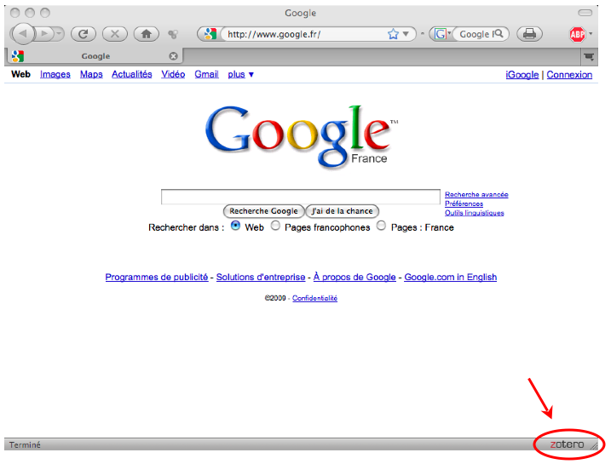Click the Google France logo
611x464 pixels.
coord(301,136)
